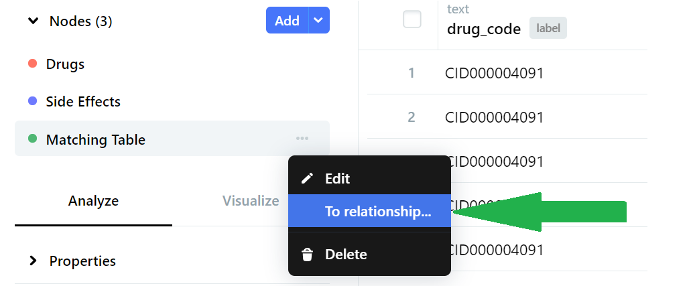Viewport: 693px width, 286px height.
Task: Click the blue Side Effects node dot
Action: (32, 102)
